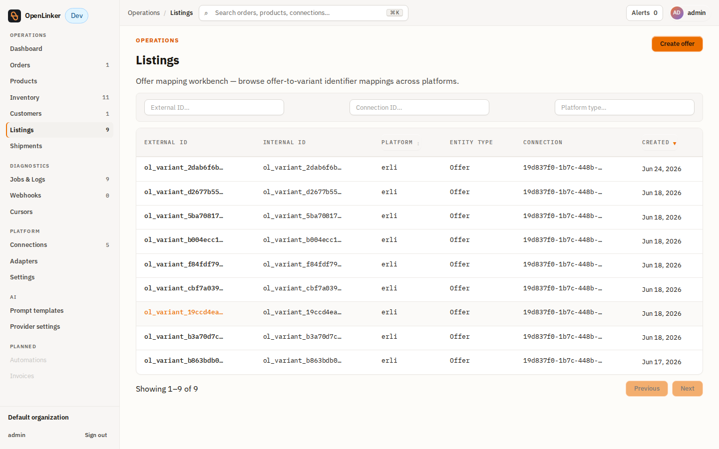Open Provider settings
This screenshot has width=719, height=449.
click(x=59, y=327)
